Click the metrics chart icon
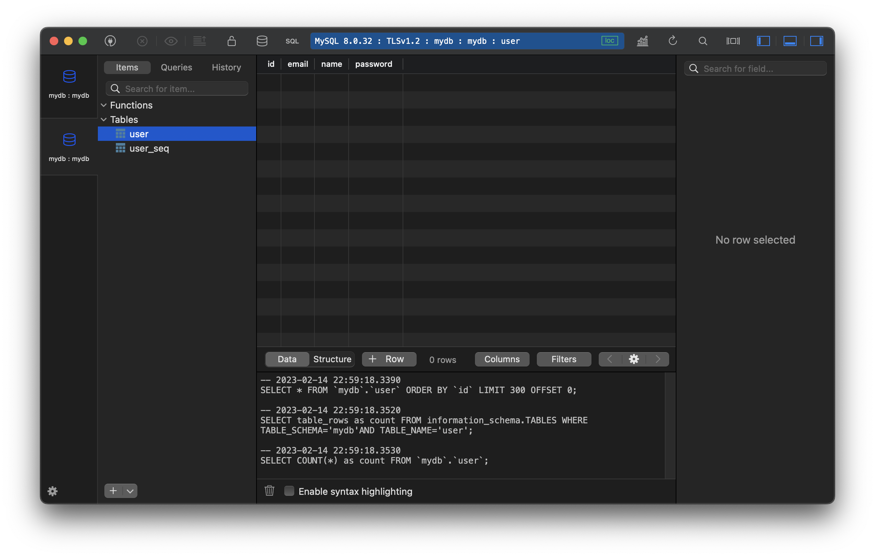Image resolution: width=875 pixels, height=557 pixels. (x=643, y=41)
